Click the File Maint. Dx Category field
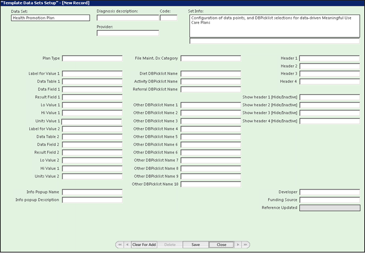 tap(211, 58)
